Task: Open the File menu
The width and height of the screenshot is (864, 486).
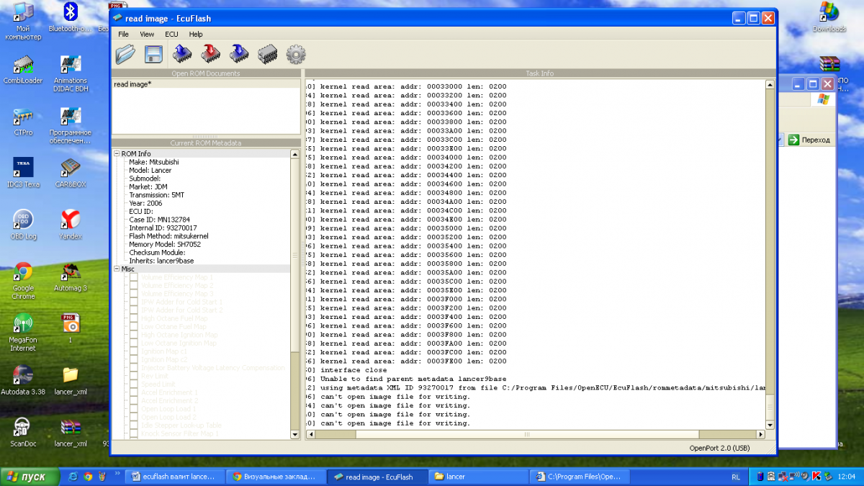Action: point(123,34)
